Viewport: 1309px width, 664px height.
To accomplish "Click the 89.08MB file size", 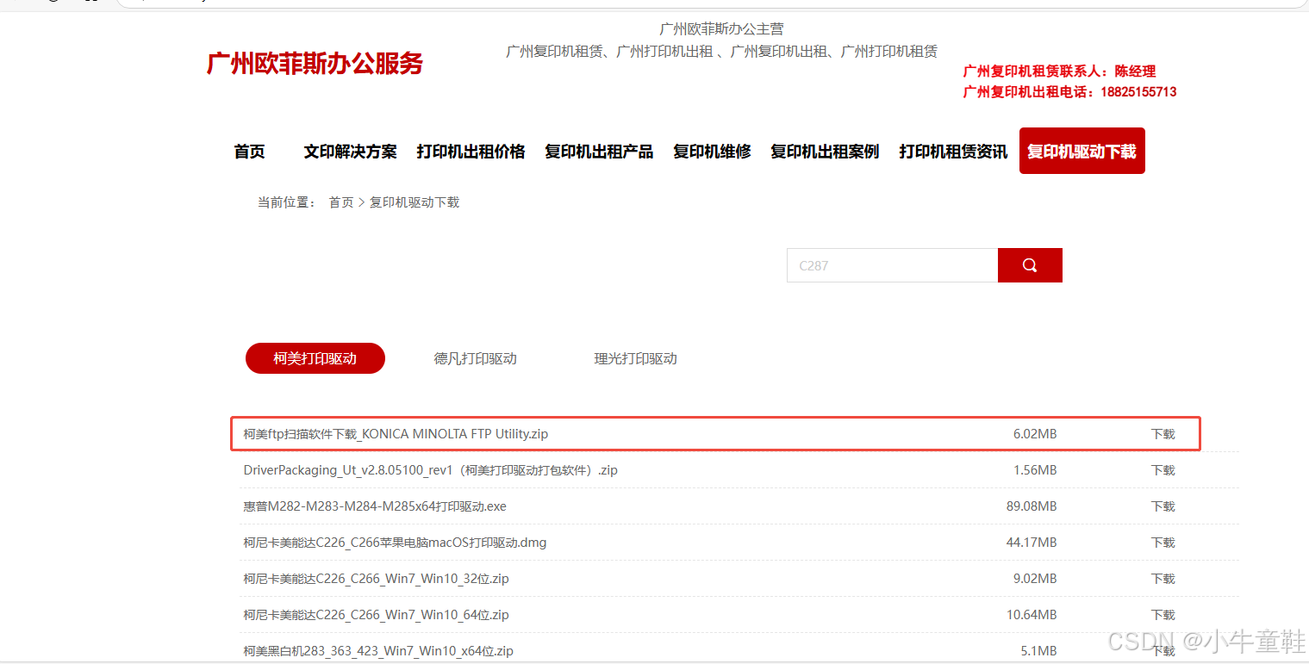I will point(1032,506).
